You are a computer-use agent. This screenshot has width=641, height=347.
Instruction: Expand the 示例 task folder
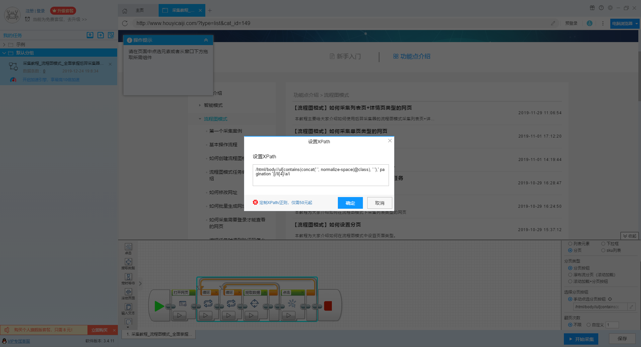4,44
